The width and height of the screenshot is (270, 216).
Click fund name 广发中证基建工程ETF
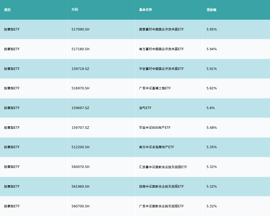click(x=155, y=88)
